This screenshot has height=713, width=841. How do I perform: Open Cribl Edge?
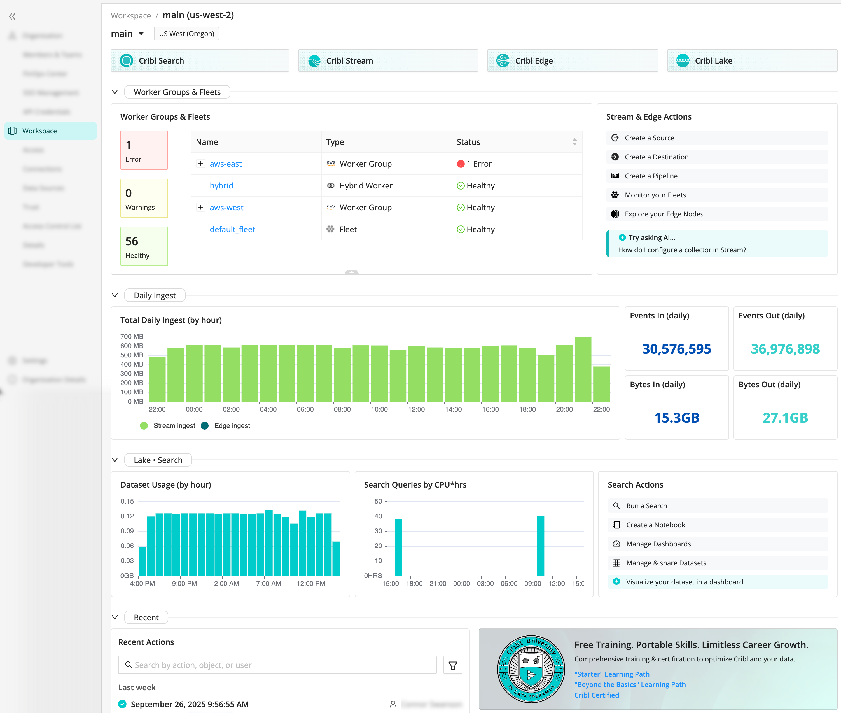pos(572,60)
